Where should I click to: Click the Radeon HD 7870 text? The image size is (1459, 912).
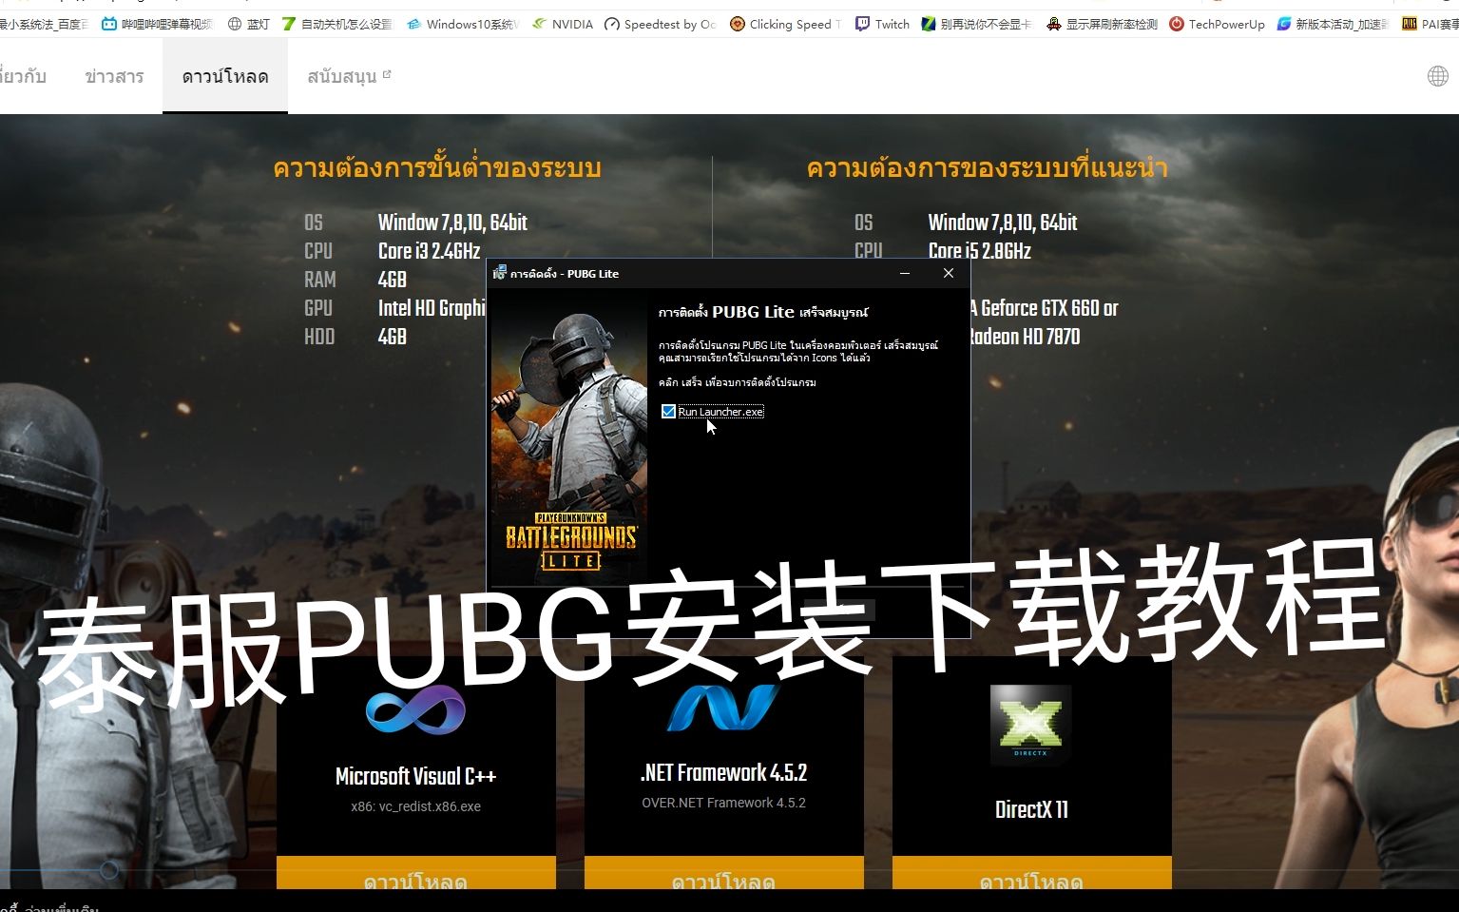point(1024,337)
